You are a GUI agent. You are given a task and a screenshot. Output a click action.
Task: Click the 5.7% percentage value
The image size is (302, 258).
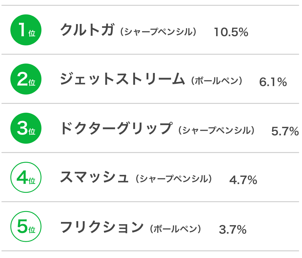point(285,131)
